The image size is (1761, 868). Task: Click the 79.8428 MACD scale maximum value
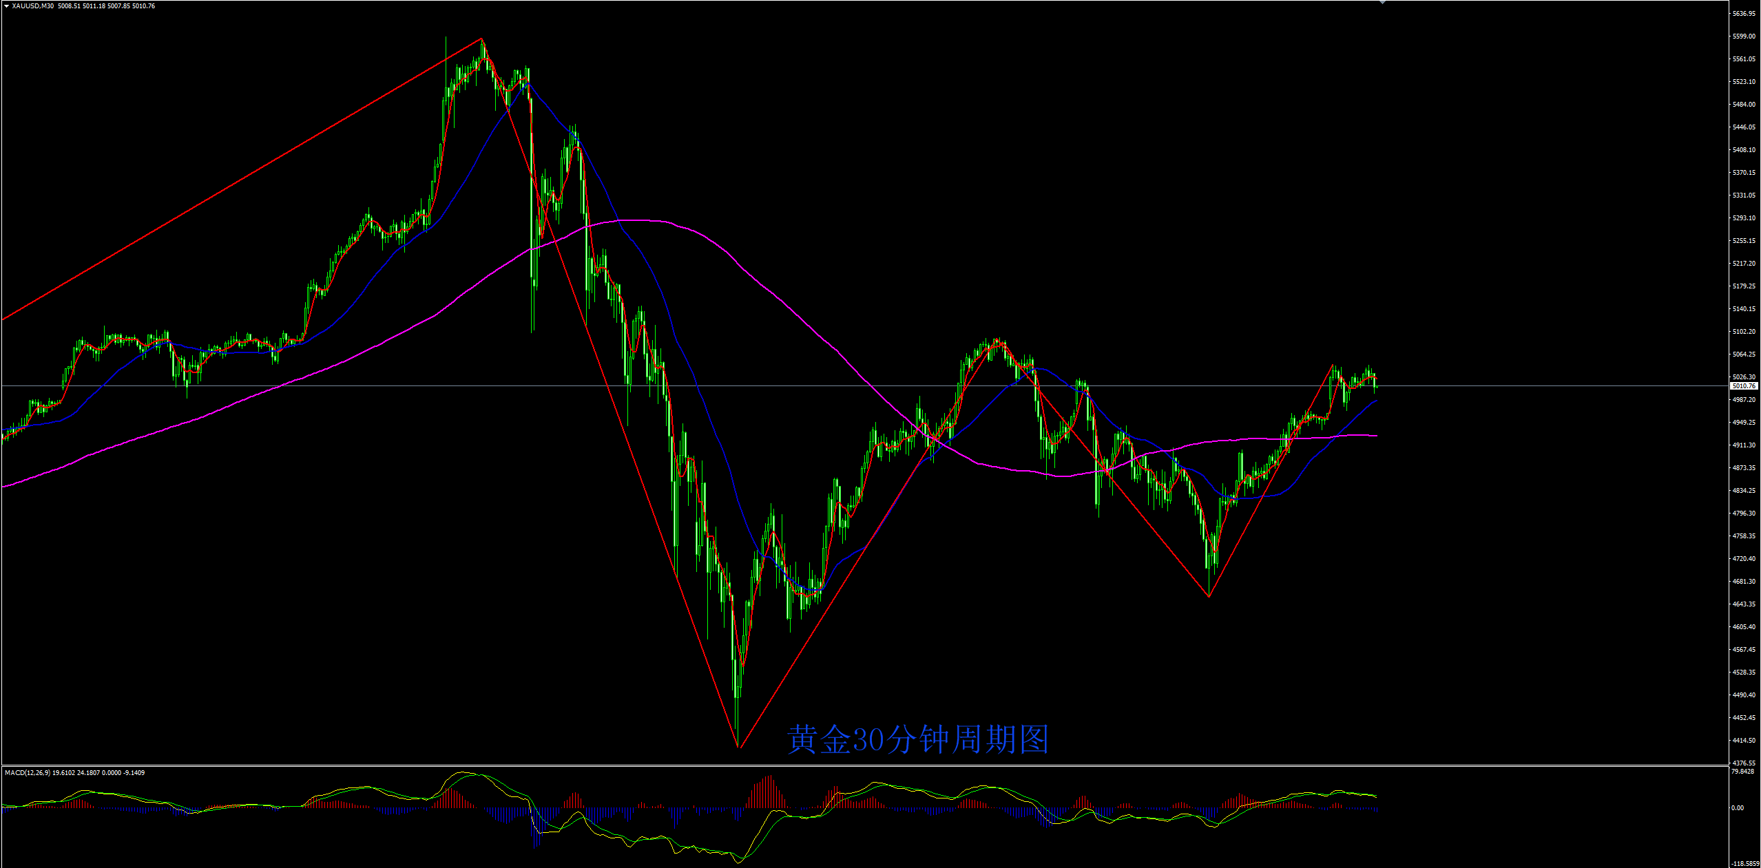pyautogui.click(x=1742, y=772)
